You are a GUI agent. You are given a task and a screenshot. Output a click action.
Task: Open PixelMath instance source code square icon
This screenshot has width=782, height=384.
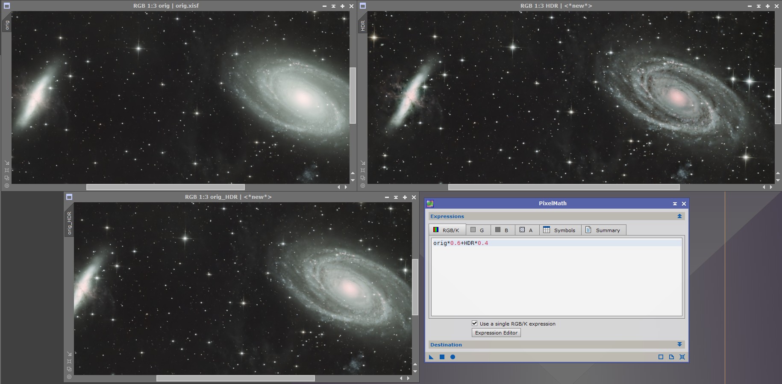(x=661, y=357)
